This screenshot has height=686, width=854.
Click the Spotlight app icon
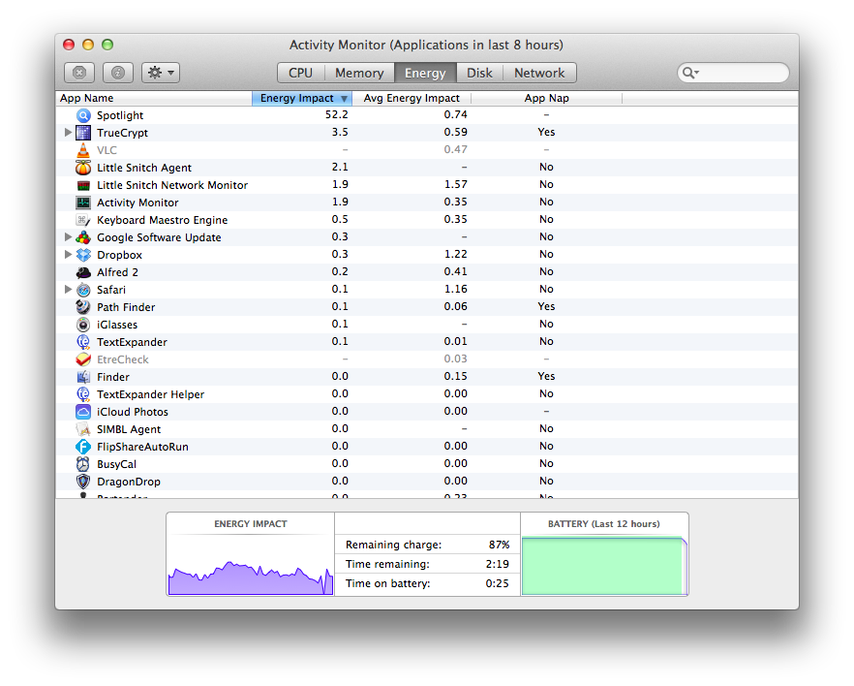(83, 115)
